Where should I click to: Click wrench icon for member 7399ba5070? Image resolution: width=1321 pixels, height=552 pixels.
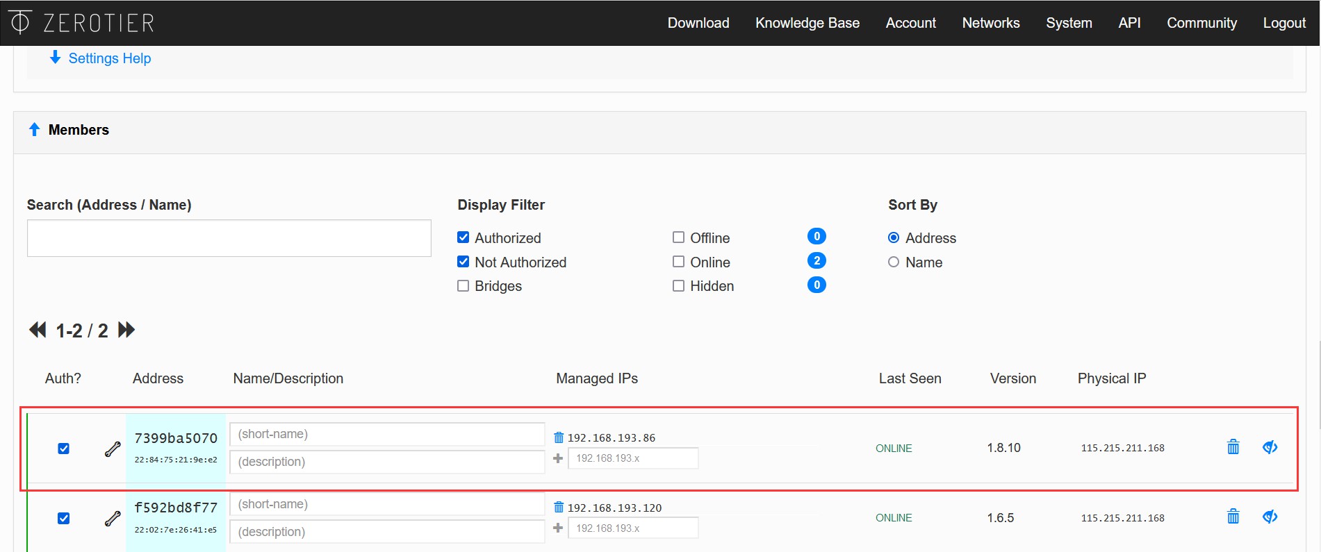click(x=113, y=449)
